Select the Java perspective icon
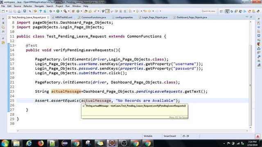 [x=227, y=11]
